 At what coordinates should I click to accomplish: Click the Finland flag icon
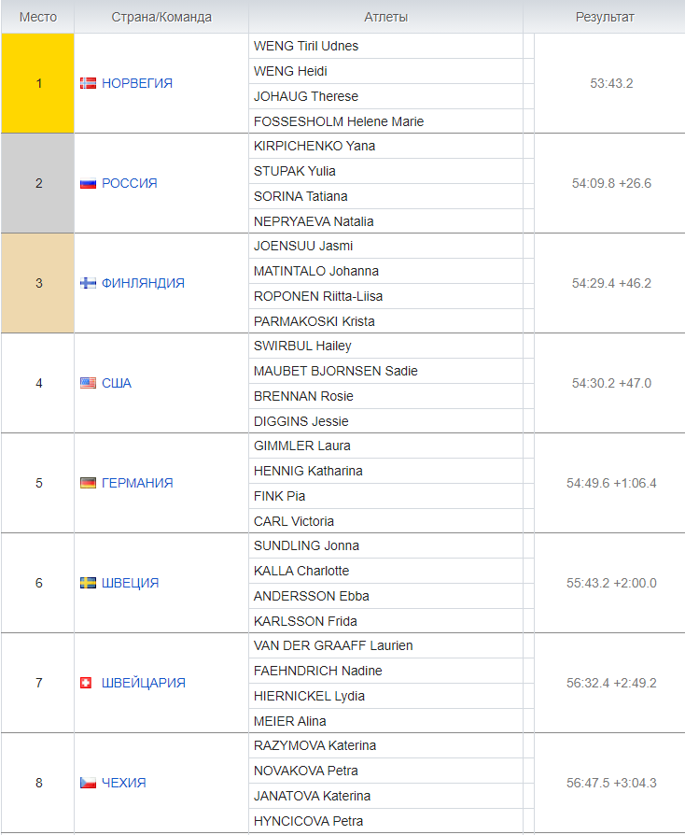88,283
